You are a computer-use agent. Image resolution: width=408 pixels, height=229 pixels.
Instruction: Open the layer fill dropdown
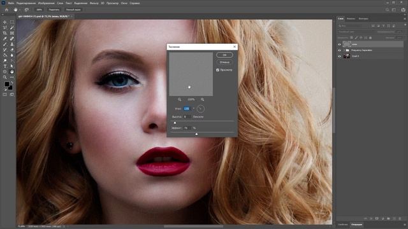(398, 38)
